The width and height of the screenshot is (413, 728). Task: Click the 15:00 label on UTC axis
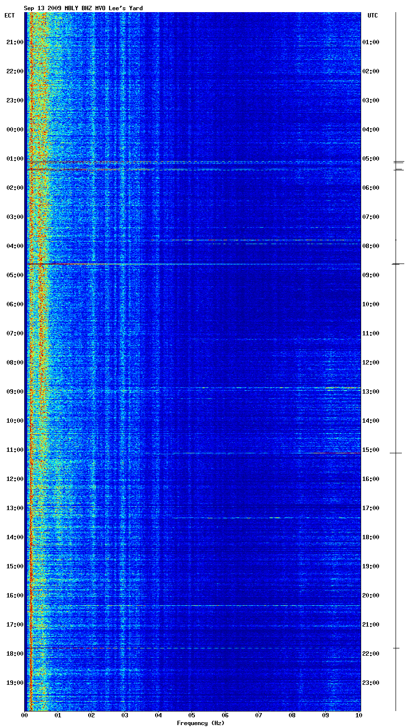[371, 450]
